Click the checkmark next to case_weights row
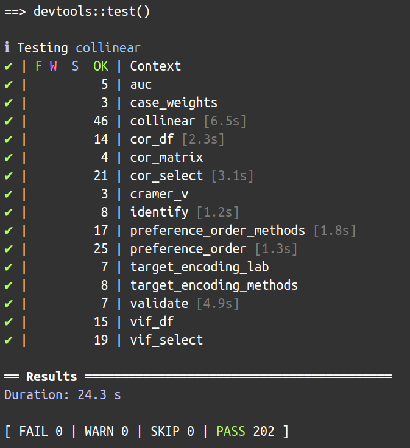410x448 pixels. (9, 103)
